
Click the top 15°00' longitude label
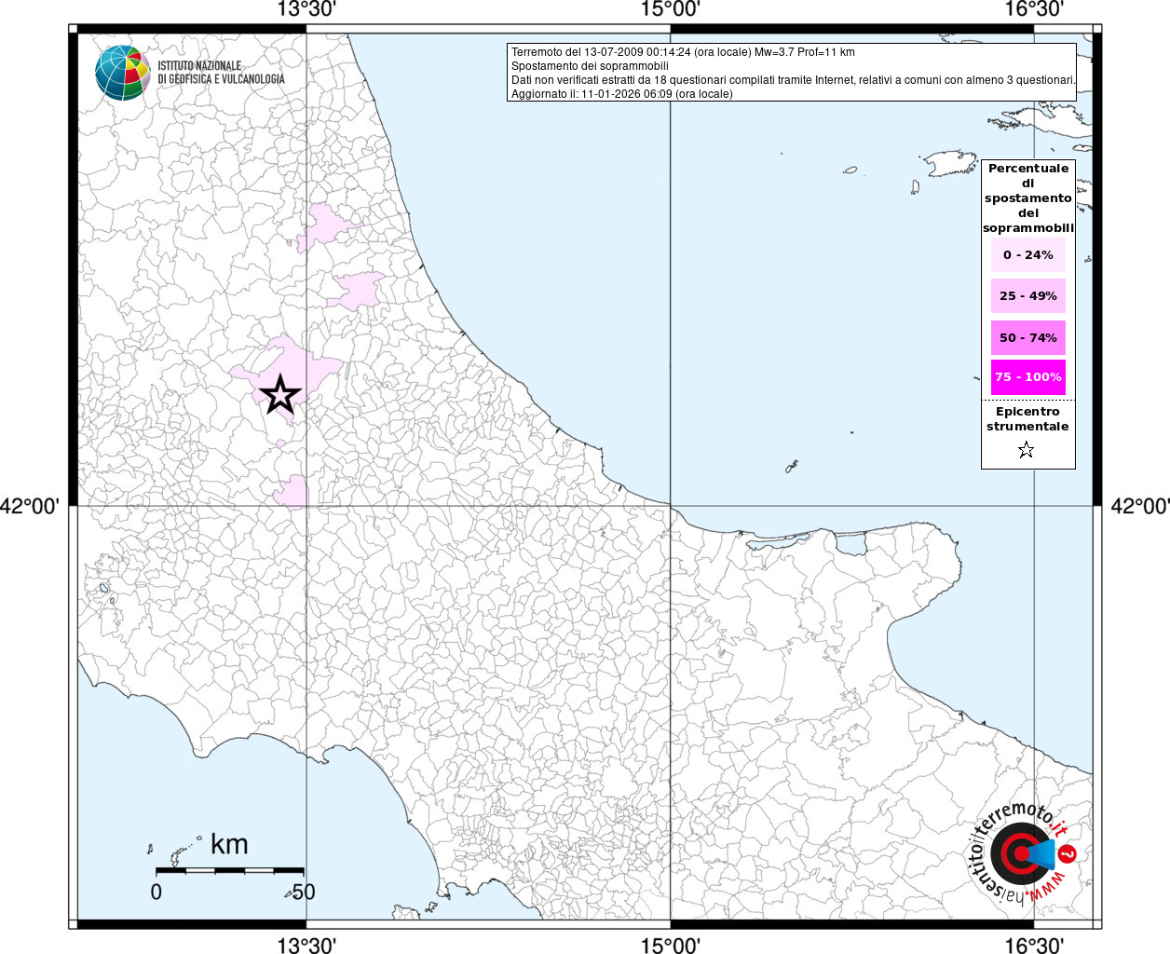[x=670, y=10]
